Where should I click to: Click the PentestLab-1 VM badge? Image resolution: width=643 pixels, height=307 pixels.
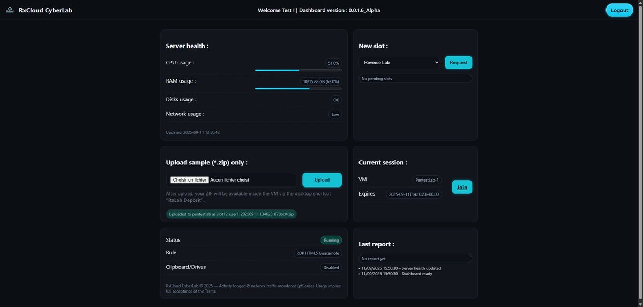click(x=427, y=180)
